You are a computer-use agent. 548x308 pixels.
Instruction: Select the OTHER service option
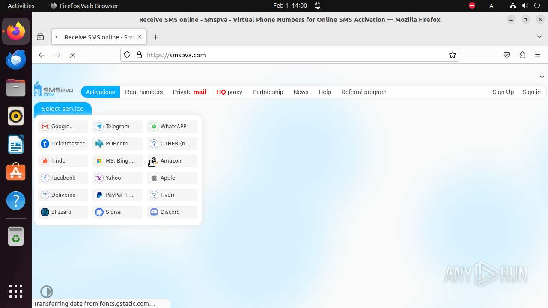[173, 144]
